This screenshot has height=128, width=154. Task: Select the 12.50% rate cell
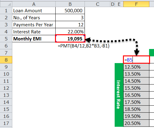click(136, 67)
